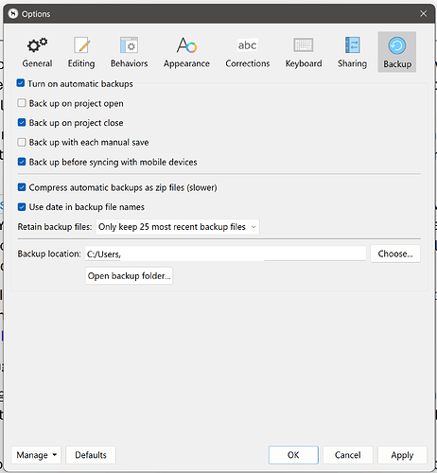Cancel the Options dialog
The width and height of the screenshot is (437, 473).
348,455
